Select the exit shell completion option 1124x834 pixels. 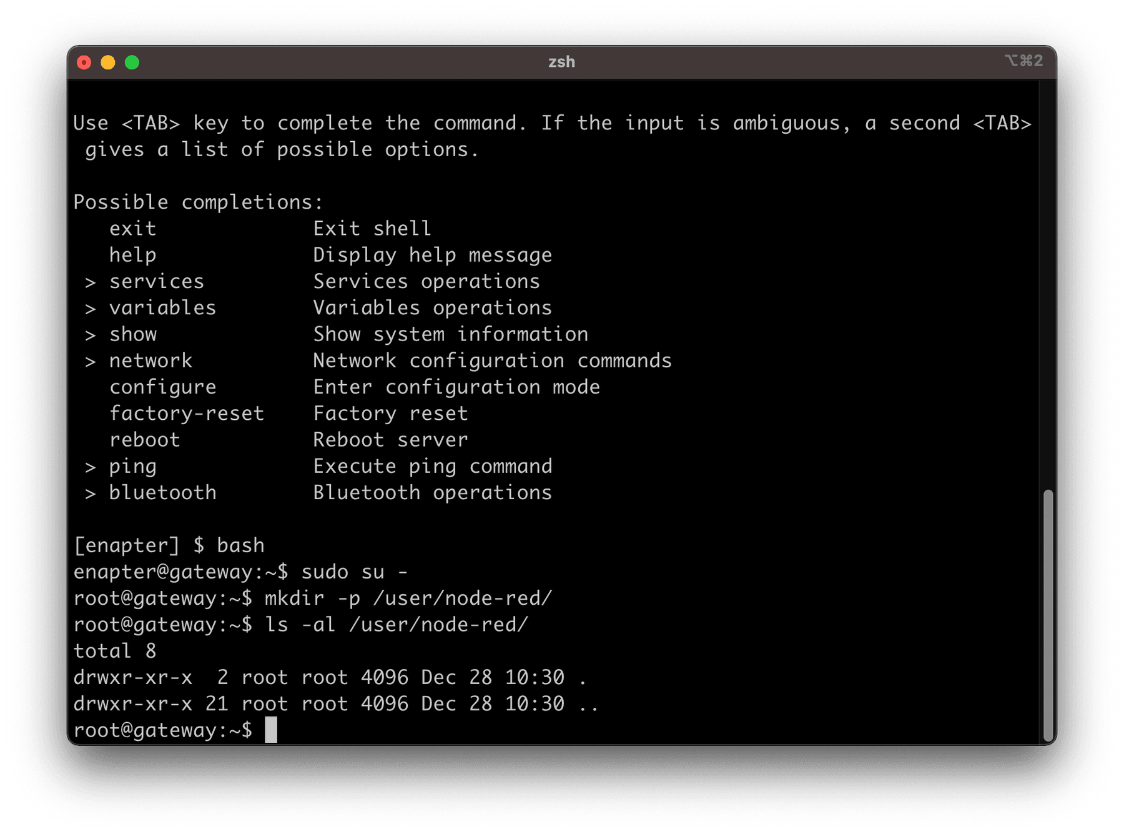coord(132,228)
